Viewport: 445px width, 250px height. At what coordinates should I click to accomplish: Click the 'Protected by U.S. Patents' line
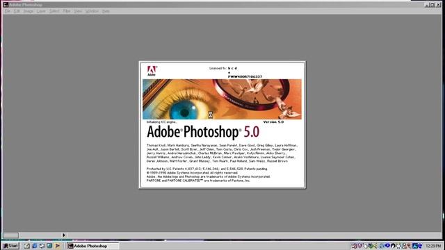(207, 169)
